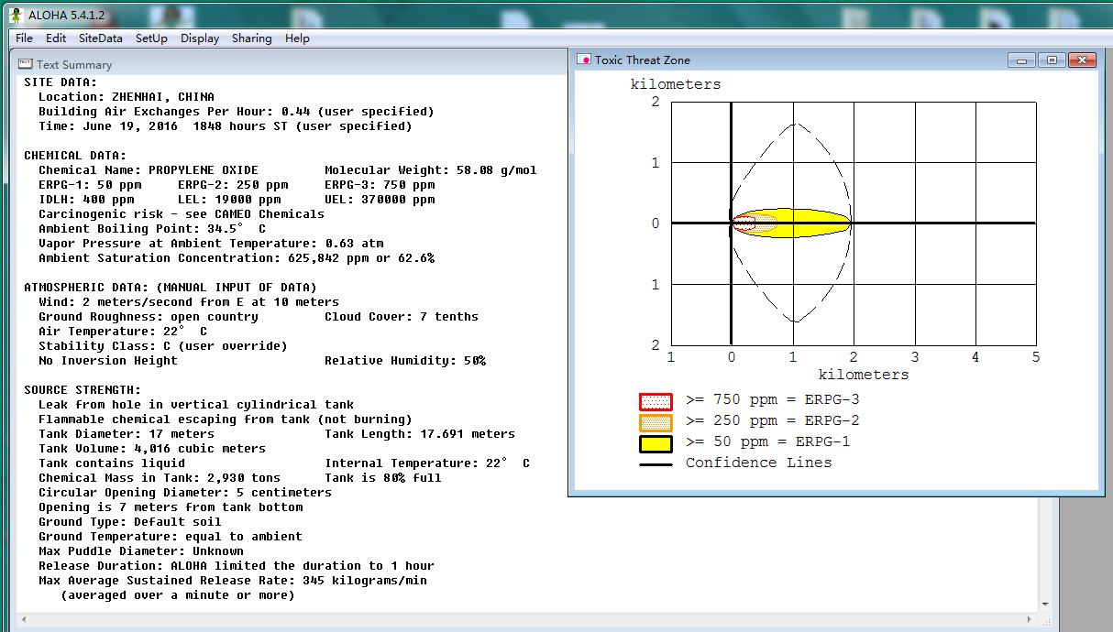Click 'Leak from hole in vertical cylindrical tank'

click(196, 405)
